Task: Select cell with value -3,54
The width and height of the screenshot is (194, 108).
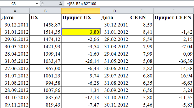Action: 81,47
